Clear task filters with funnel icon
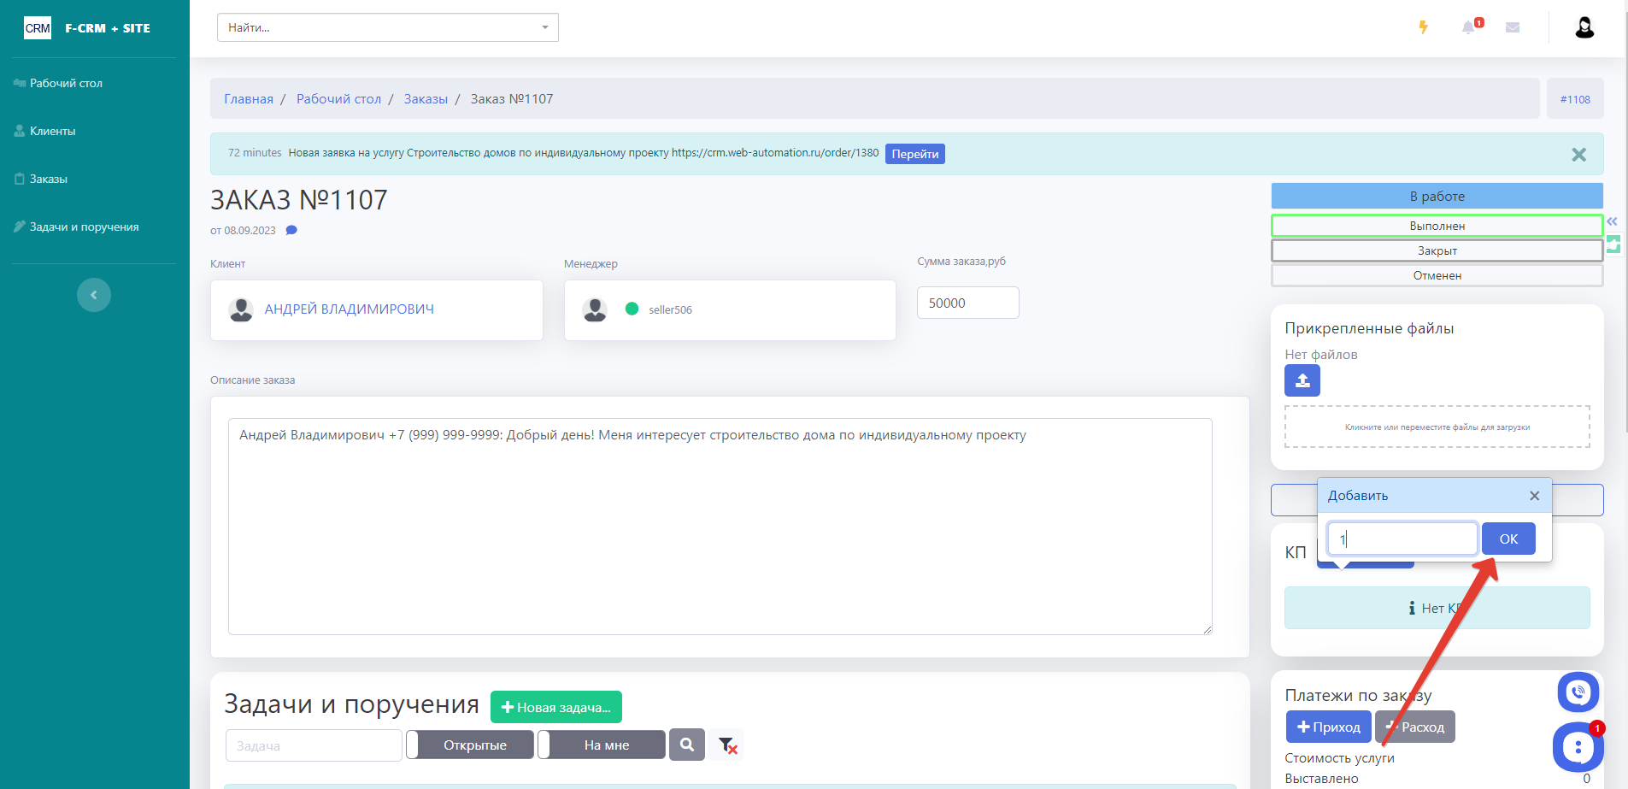Screen dimensions: 1628x789 (727, 745)
